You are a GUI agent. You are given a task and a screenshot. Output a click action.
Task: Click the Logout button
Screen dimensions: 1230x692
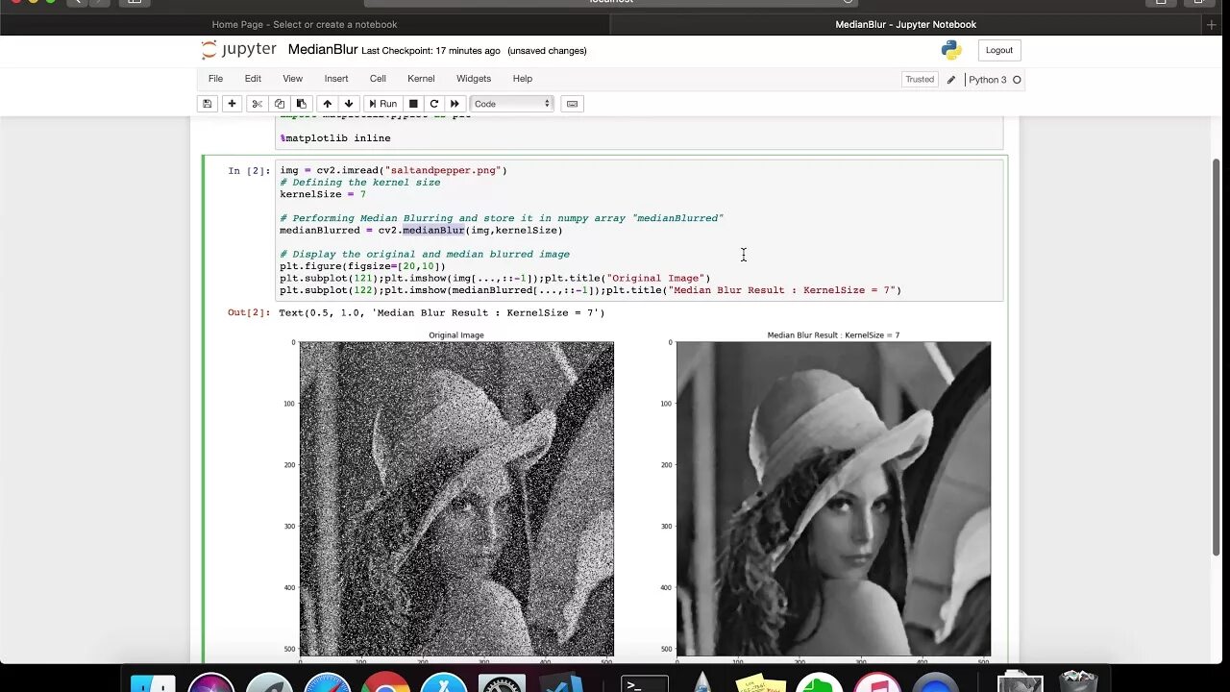[999, 50]
